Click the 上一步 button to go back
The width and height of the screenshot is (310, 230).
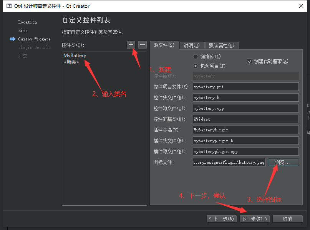tap(221, 219)
